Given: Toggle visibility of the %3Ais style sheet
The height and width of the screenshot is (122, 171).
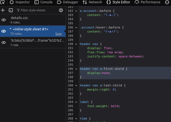Looking at the screenshot, I should click(4, 43).
